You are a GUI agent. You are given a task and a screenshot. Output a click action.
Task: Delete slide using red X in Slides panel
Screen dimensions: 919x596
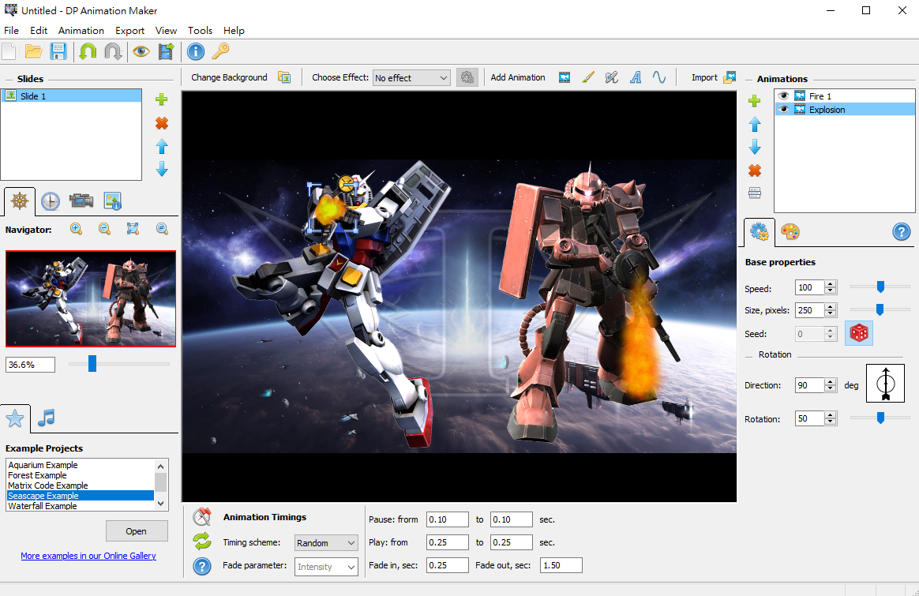[x=162, y=123]
